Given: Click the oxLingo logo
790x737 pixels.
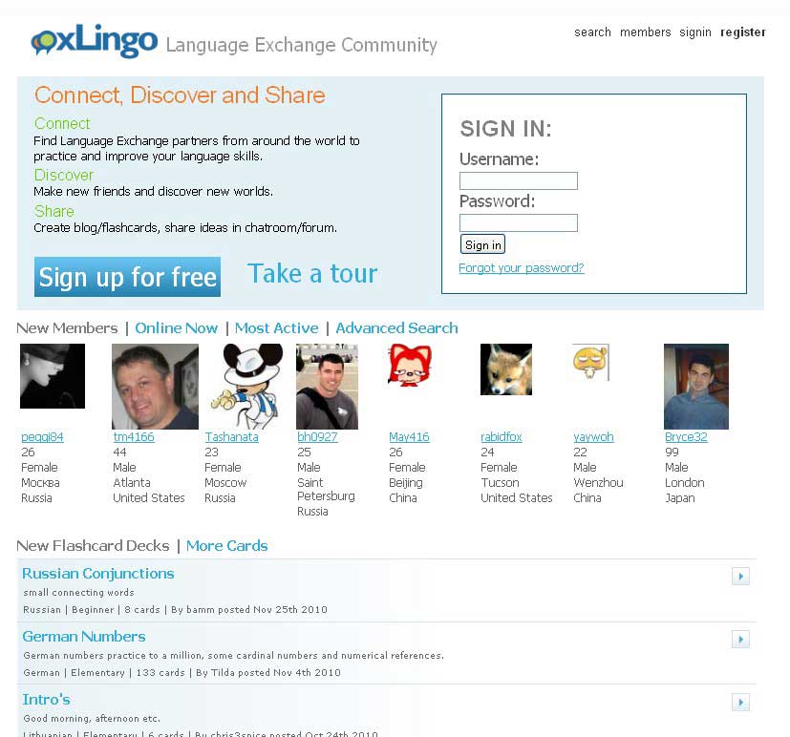Looking at the screenshot, I should (95, 40).
